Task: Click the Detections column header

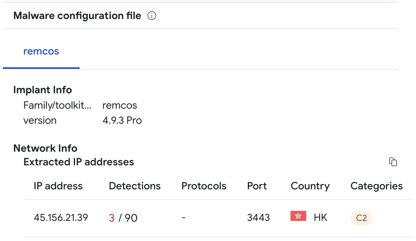Action: coord(135,186)
